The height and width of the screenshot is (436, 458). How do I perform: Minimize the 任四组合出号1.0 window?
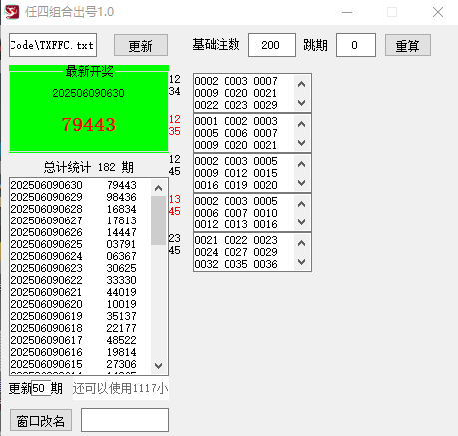click(347, 12)
